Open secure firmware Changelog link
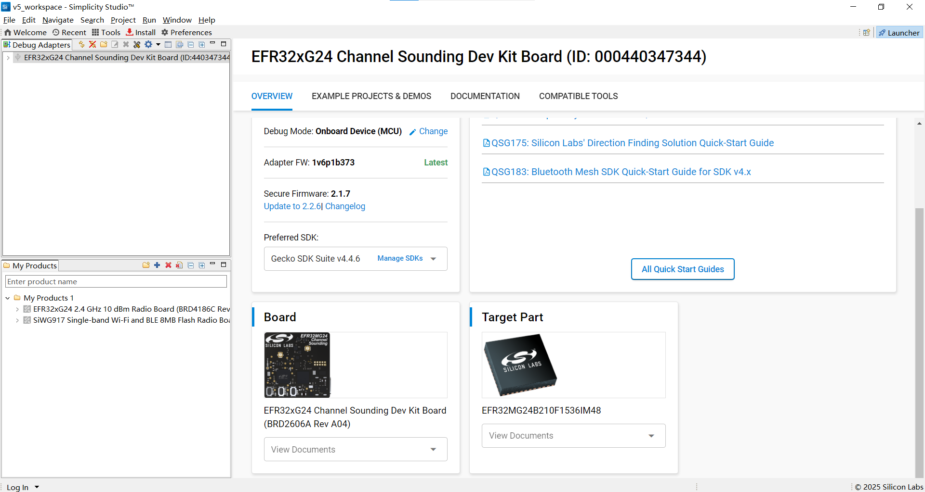The image size is (925, 492). (x=345, y=206)
